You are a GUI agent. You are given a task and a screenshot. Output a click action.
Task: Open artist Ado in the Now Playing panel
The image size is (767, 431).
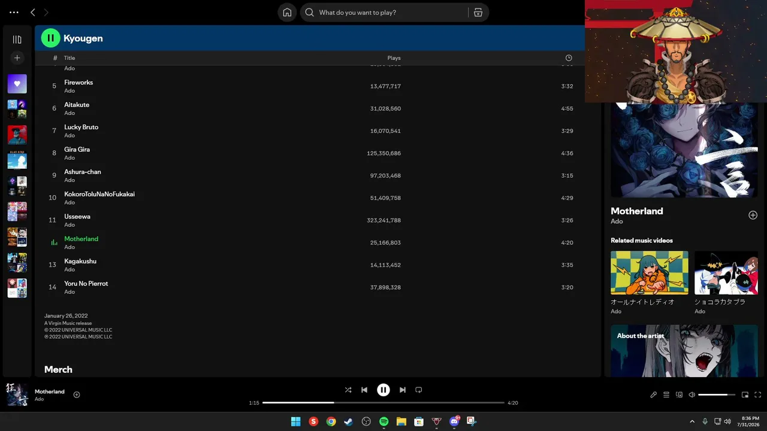[x=617, y=221]
